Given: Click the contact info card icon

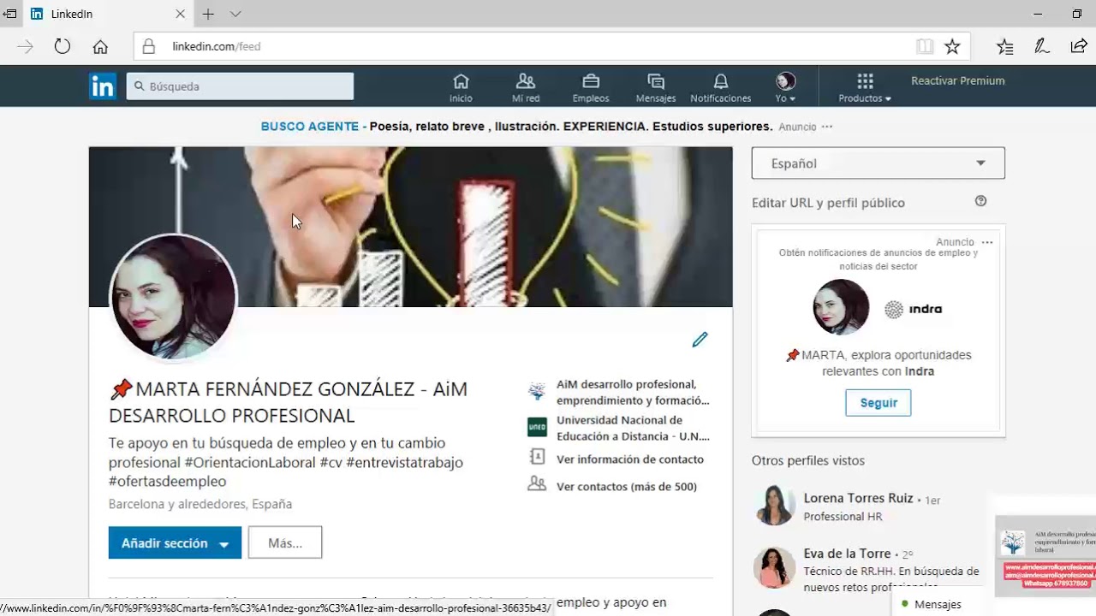Looking at the screenshot, I should point(537,457).
